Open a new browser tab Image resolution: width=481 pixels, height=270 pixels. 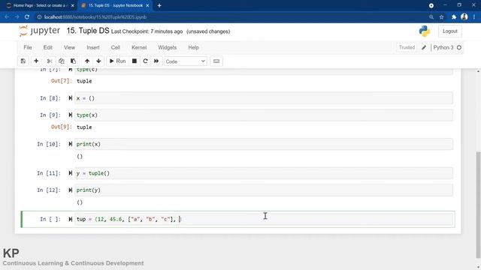[x=159, y=5]
